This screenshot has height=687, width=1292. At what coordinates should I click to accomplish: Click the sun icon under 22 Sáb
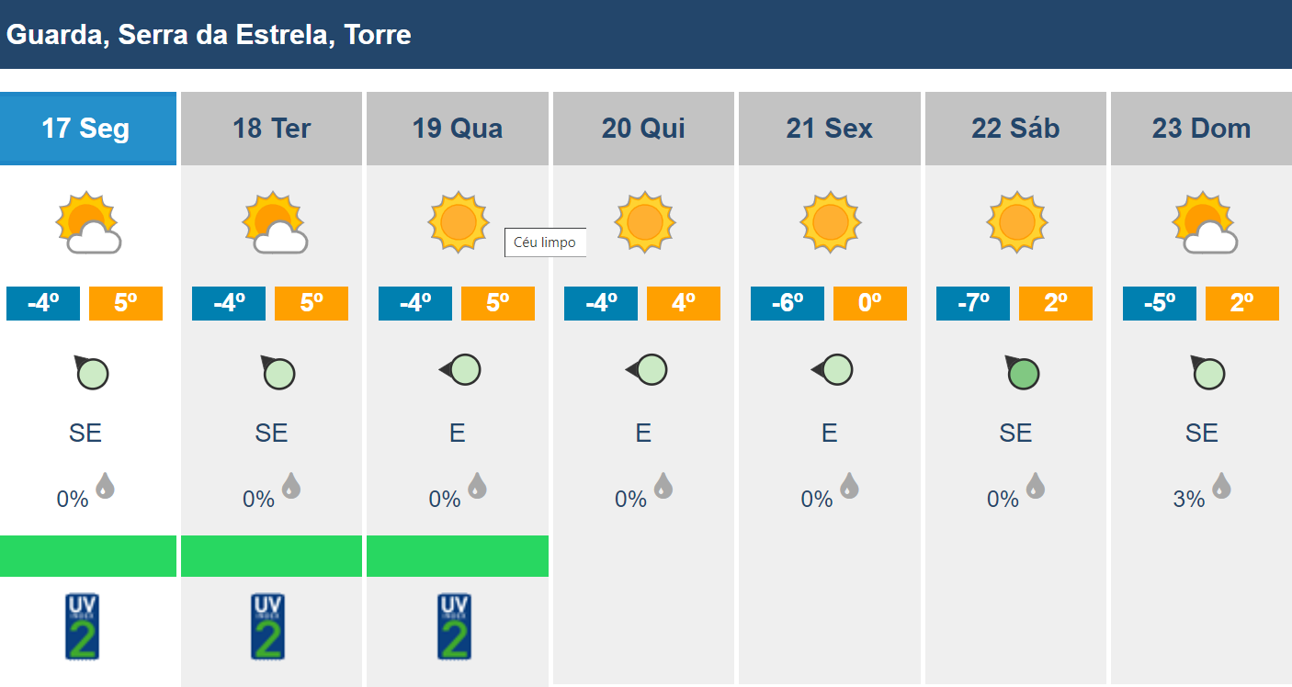point(1016,222)
